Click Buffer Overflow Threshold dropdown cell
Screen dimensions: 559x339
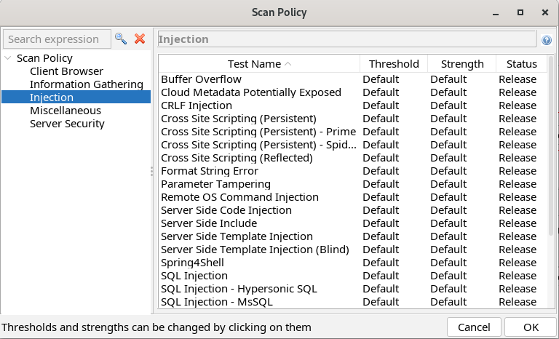[381, 79]
